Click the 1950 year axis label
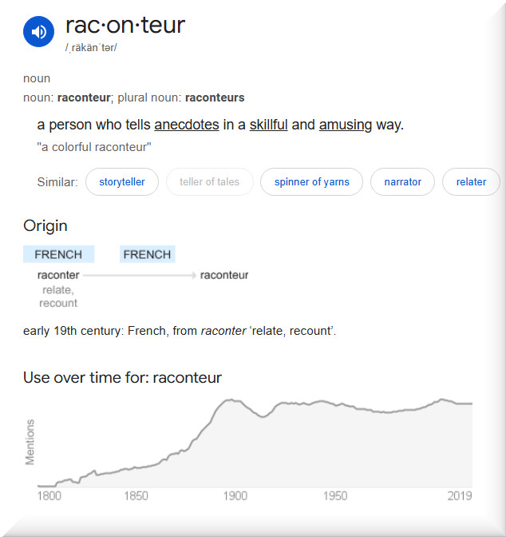The image size is (506, 537). pyautogui.click(x=336, y=496)
